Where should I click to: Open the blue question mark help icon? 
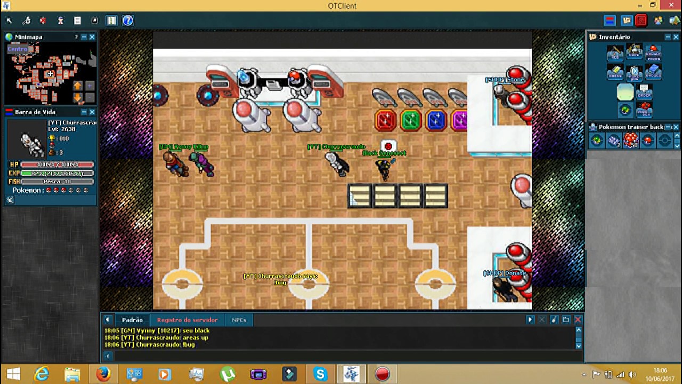click(128, 21)
